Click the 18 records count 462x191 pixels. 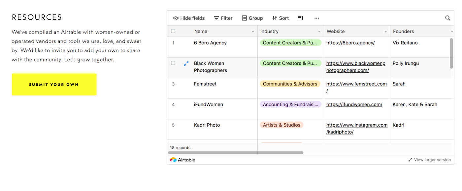click(180, 148)
